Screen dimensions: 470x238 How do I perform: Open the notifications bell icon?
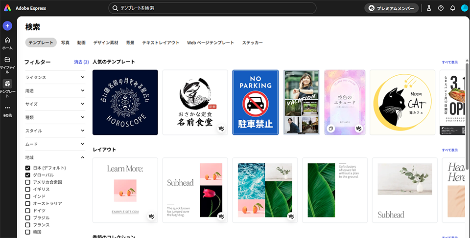(452, 8)
